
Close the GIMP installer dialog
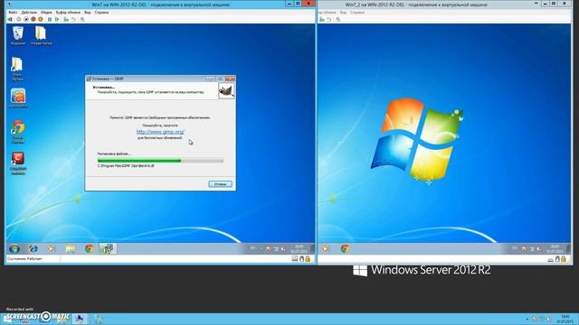point(230,79)
